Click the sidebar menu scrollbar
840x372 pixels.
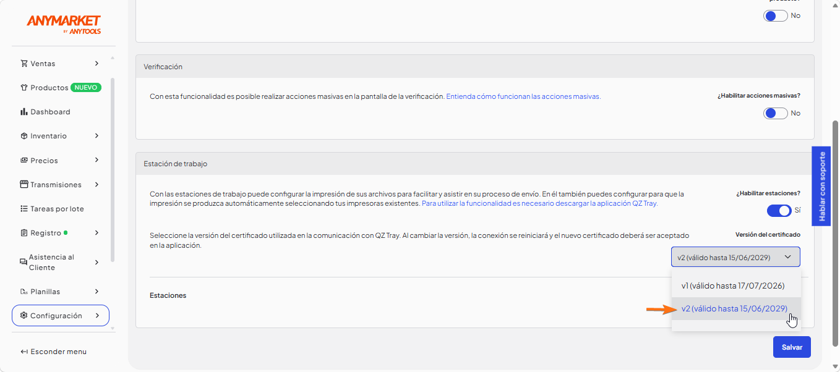coord(112,170)
